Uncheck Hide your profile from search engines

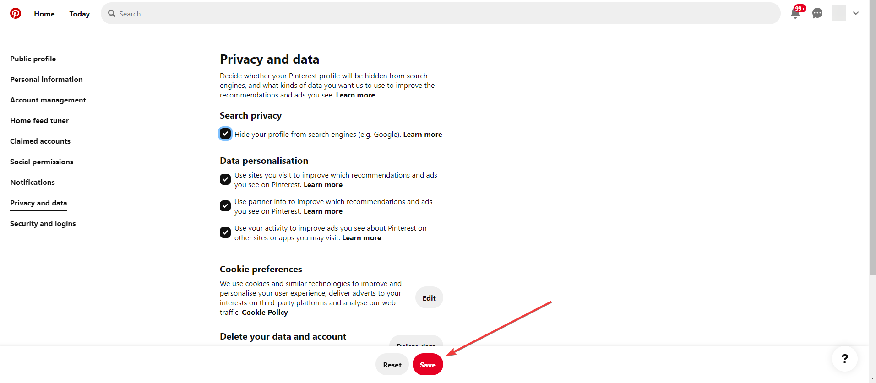pyautogui.click(x=225, y=134)
